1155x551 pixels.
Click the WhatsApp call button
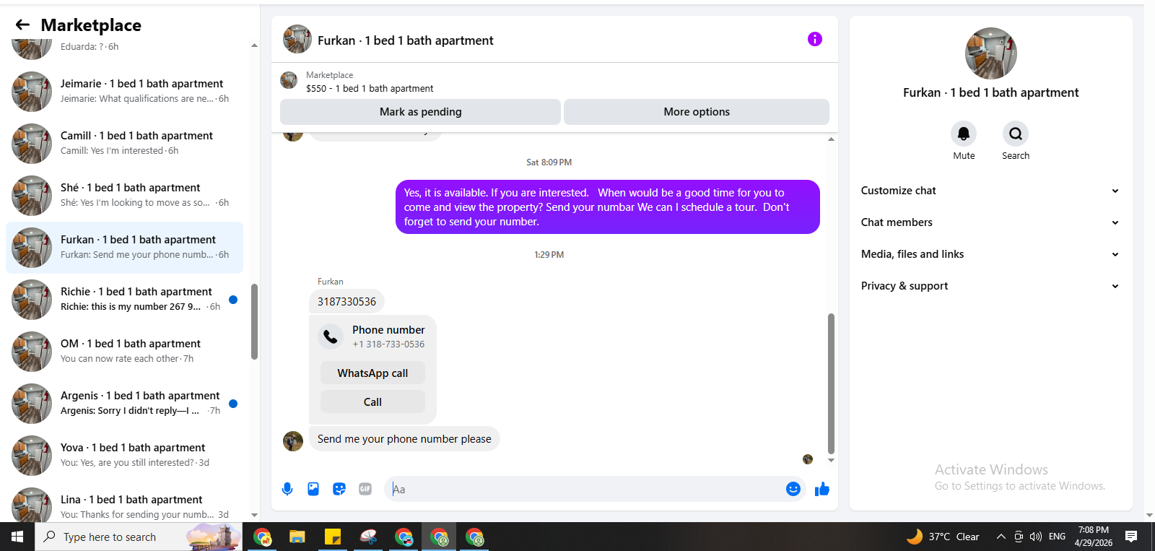(372, 373)
